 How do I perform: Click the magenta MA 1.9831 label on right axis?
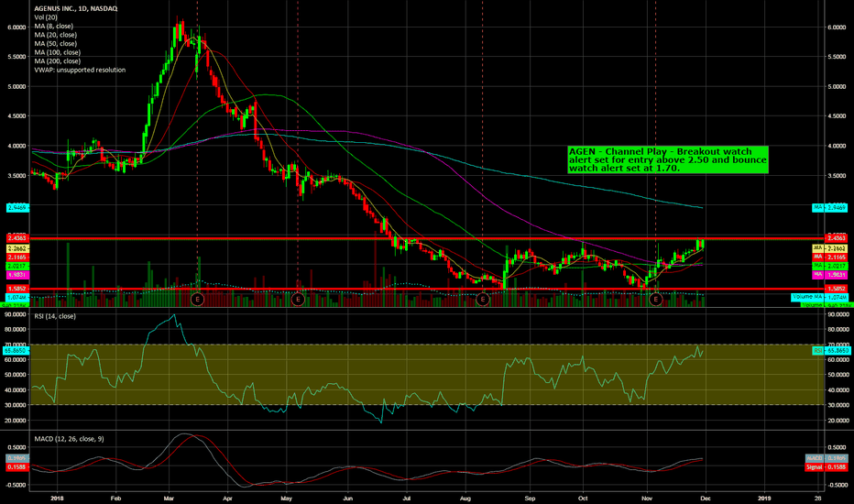click(x=829, y=275)
